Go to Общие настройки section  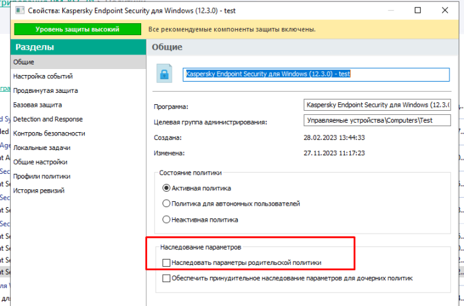pos(78,162)
